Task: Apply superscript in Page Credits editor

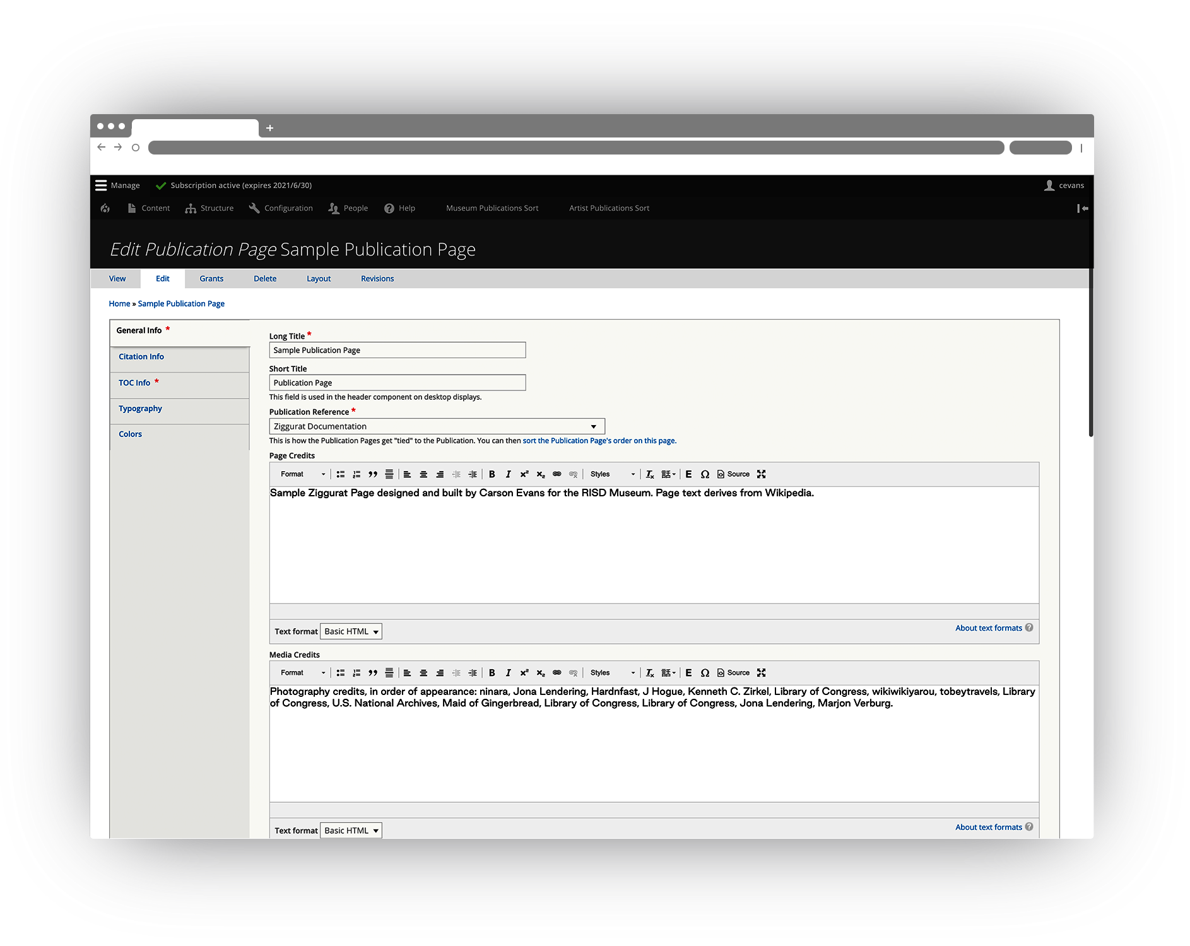Action: tap(524, 474)
